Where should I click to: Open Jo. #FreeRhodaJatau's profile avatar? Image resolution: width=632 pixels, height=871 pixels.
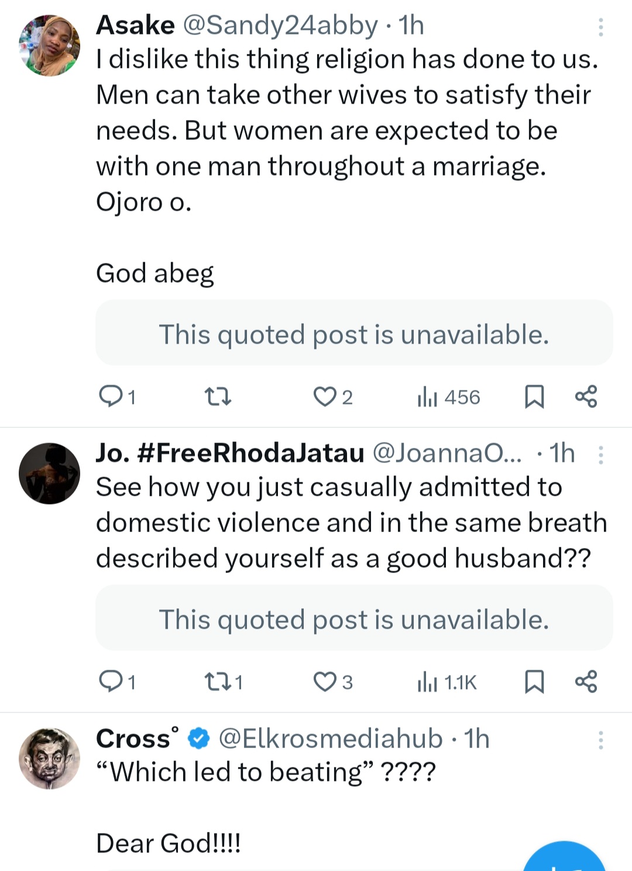[x=50, y=474]
